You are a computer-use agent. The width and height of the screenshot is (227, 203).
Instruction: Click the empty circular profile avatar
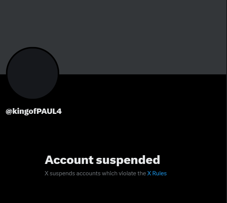pyautogui.click(x=33, y=73)
